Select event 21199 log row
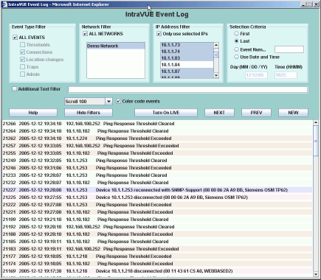 tap(157, 220)
